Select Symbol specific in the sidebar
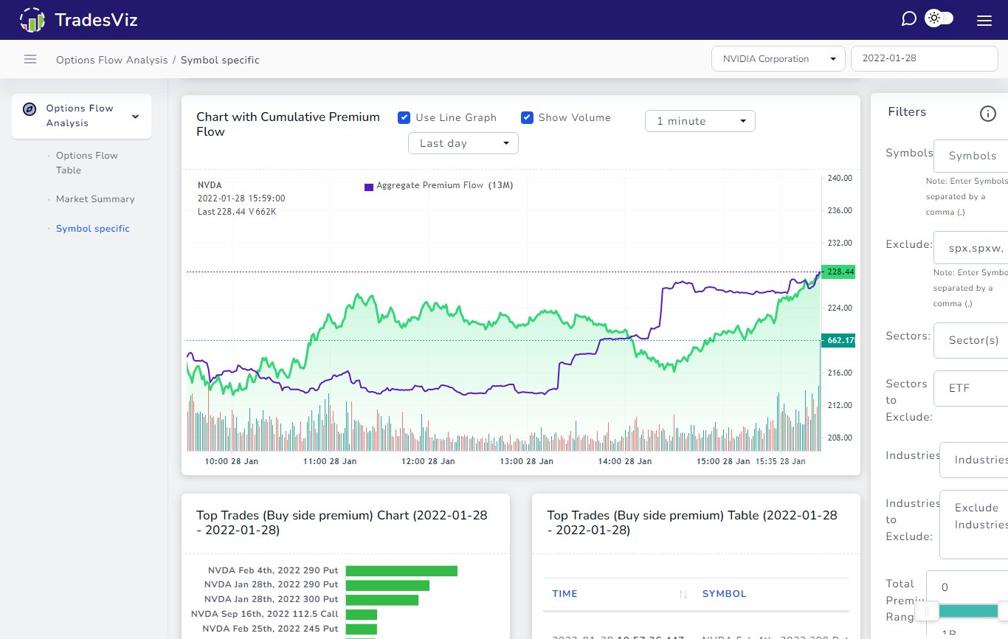The width and height of the screenshot is (1008, 639). tap(93, 229)
